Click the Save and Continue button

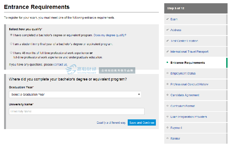[x=142, y=123]
